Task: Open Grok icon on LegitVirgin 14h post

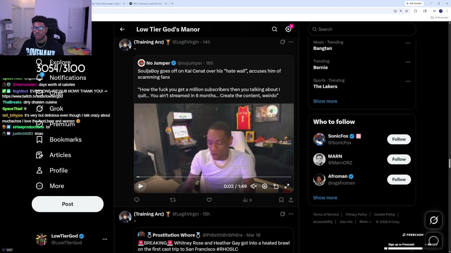Action: click(x=283, y=42)
